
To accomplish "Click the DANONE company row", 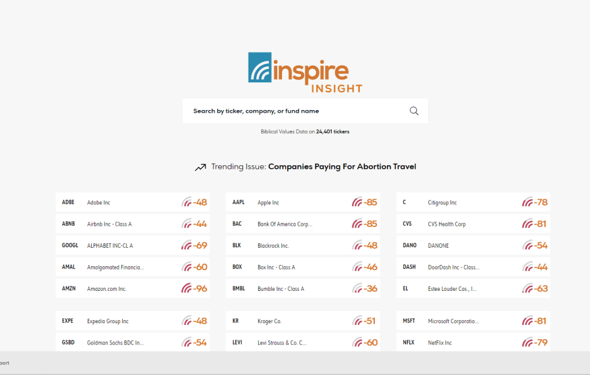I will point(438,245).
